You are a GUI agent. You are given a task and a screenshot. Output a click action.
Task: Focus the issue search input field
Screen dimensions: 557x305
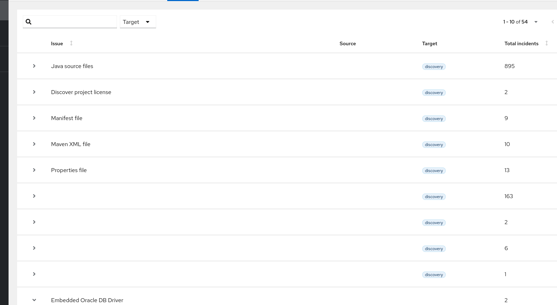coord(75,22)
